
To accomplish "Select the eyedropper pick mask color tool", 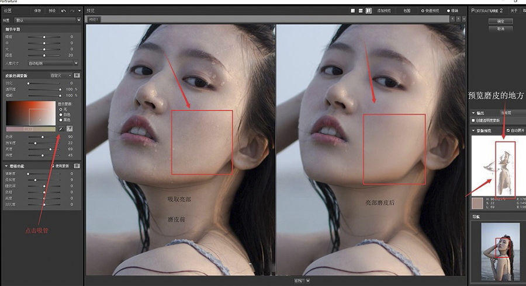I will (x=61, y=128).
